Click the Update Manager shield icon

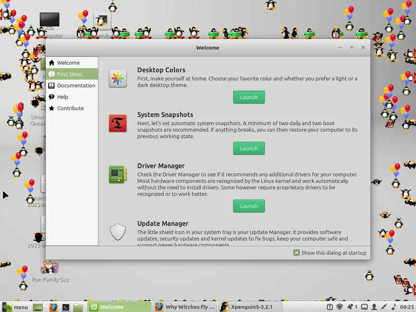pos(118,232)
